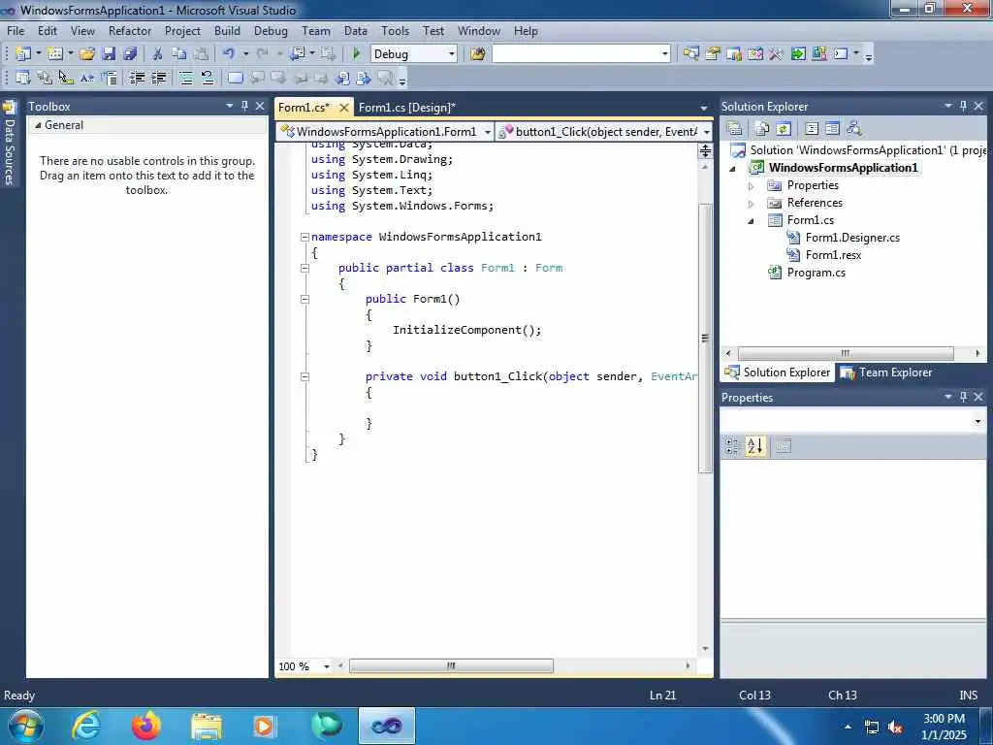Viewport: 993px width, 745px height.
Task: Click the Decrease Indent toolbar icon
Action: [x=137, y=78]
